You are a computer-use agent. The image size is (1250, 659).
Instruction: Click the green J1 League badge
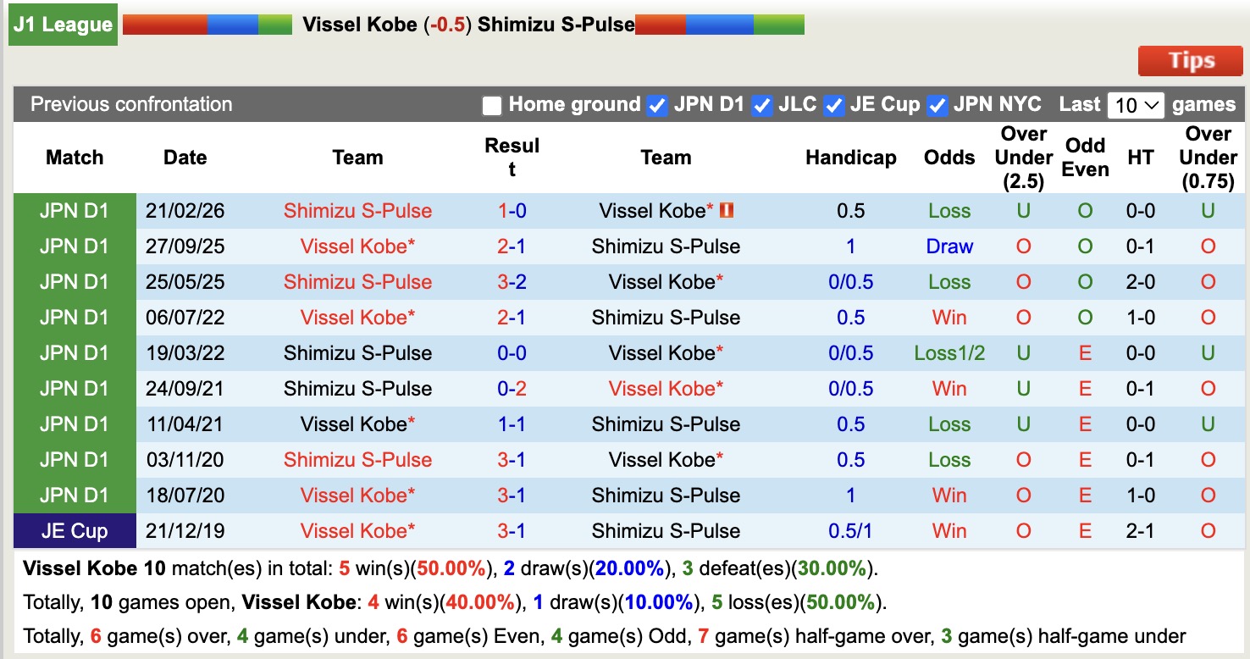[62, 25]
